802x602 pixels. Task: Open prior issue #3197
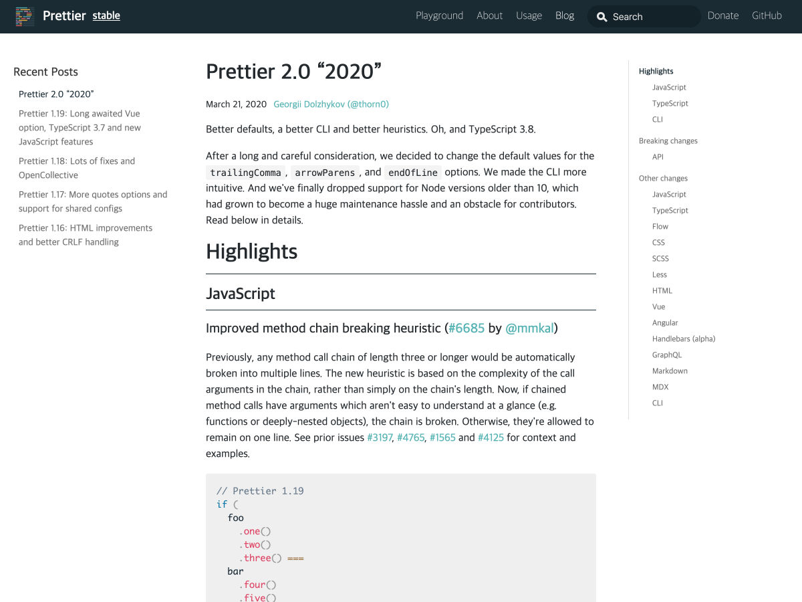[379, 437]
